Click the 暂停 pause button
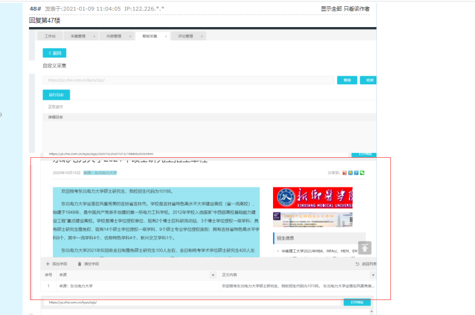The width and height of the screenshot is (475, 315). point(347,80)
